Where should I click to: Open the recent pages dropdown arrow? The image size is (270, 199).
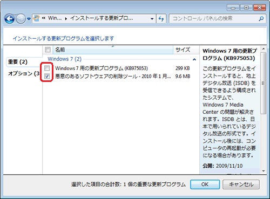29,19
